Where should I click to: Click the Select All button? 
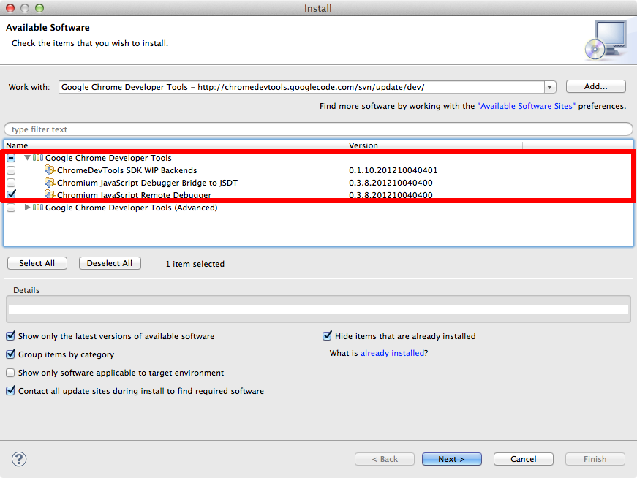point(37,263)
